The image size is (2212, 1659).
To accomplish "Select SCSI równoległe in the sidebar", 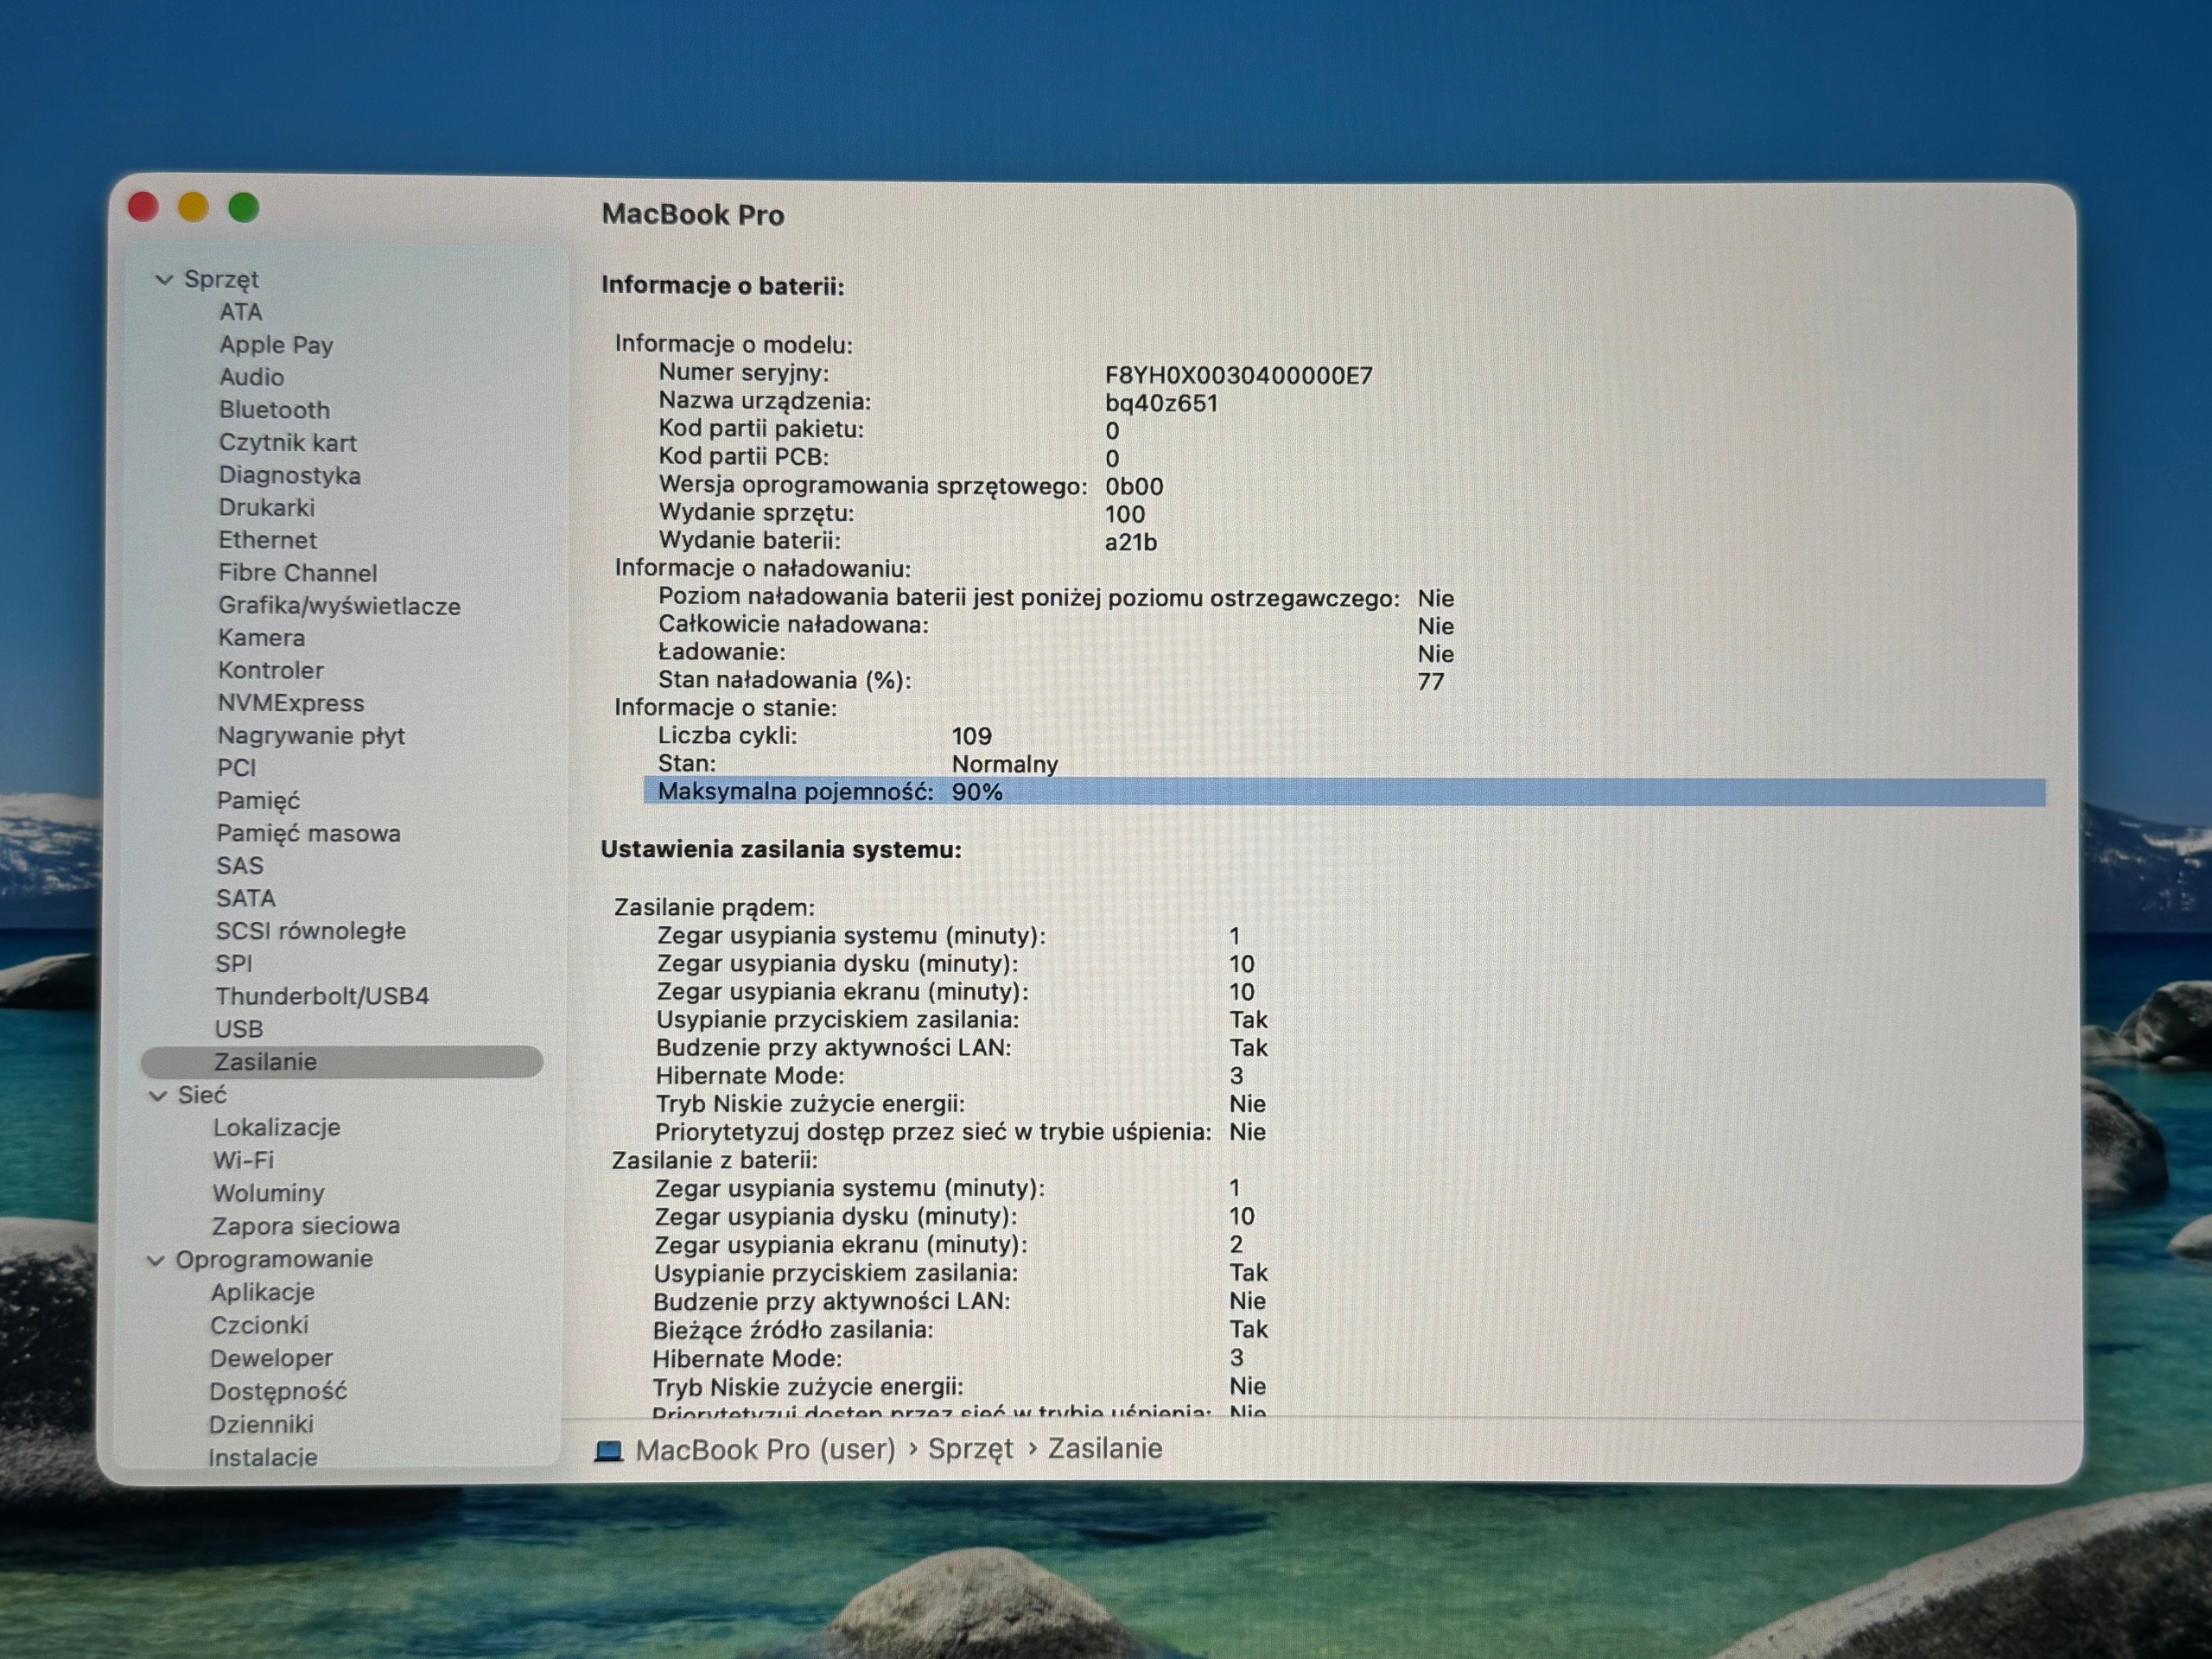I will (x=310, y=931).
